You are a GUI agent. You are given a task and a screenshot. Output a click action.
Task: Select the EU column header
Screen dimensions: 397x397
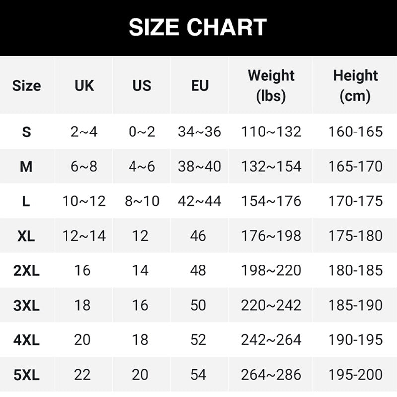(200, 85)
